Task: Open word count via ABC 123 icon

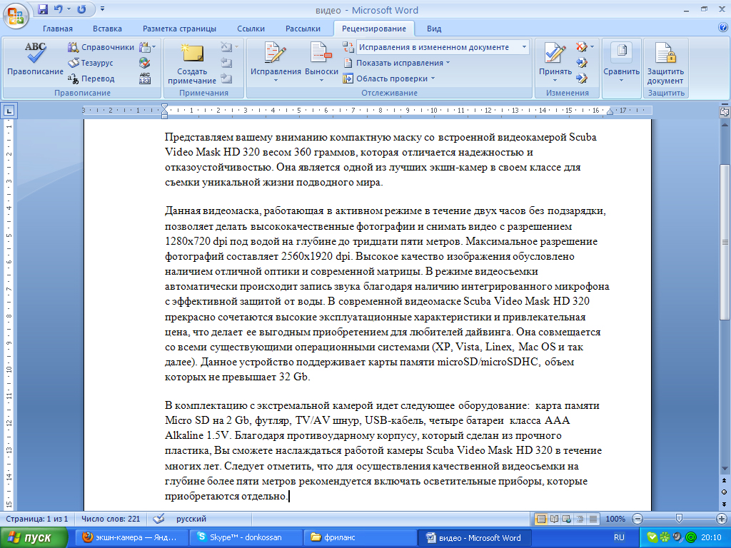Action: tap(145, 78)
